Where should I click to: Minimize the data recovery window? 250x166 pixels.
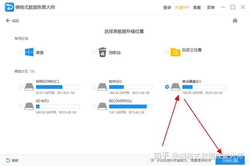[223, 7]
